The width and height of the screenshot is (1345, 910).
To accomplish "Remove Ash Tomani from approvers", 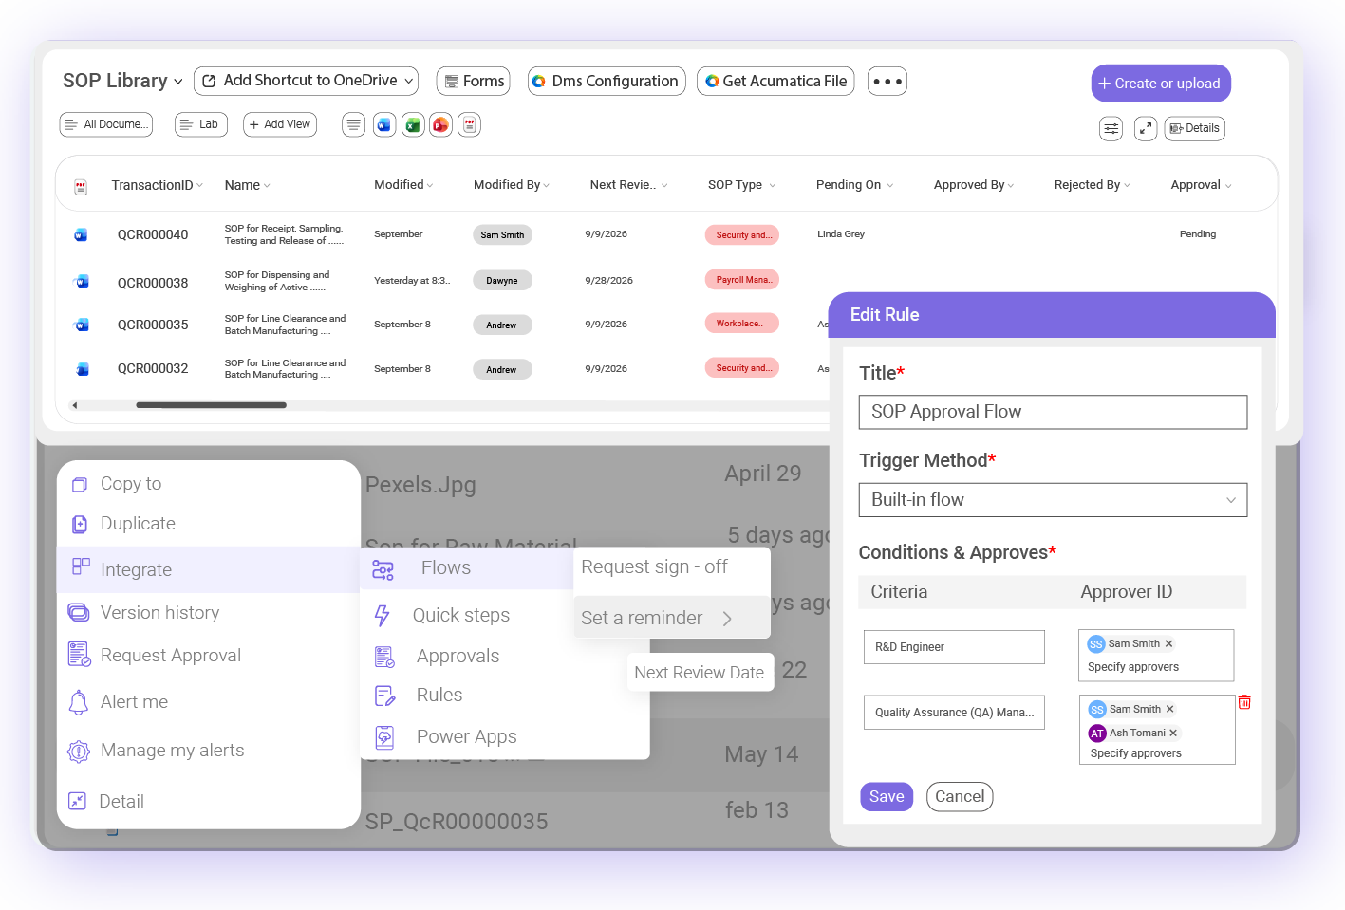I will (1173, 733).
